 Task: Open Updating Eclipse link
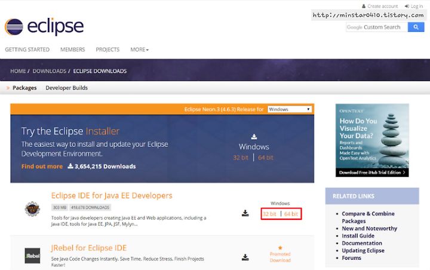click(x=363, y=250)
